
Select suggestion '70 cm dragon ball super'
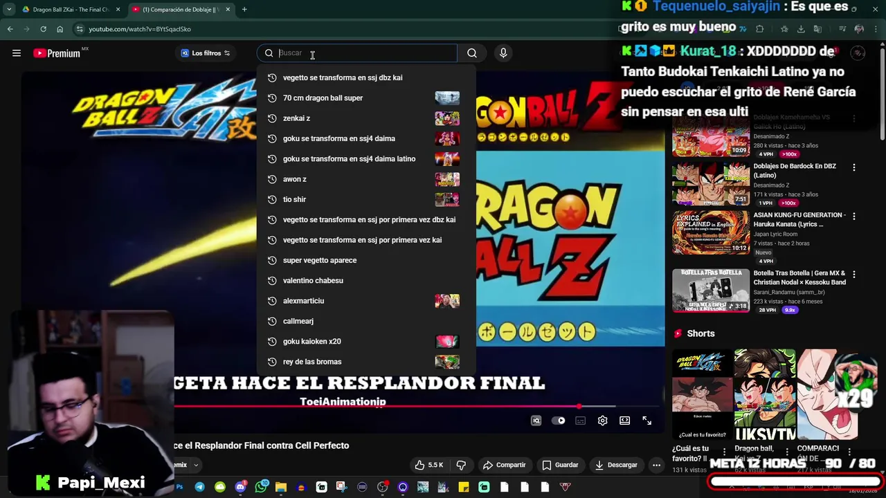tap(366, 98)
